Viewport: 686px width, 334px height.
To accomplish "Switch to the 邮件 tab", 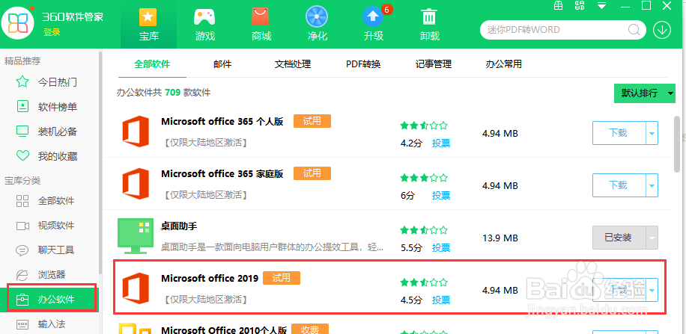I will [x=222, y=64].
